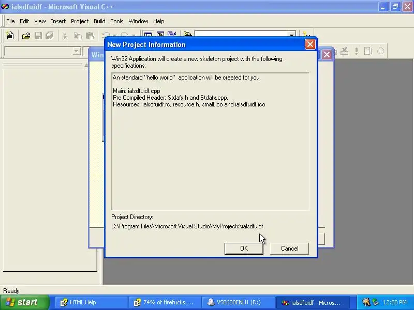Click the Cut scissors icon
This screenshot has height=310, width=414.
(65, 35)
